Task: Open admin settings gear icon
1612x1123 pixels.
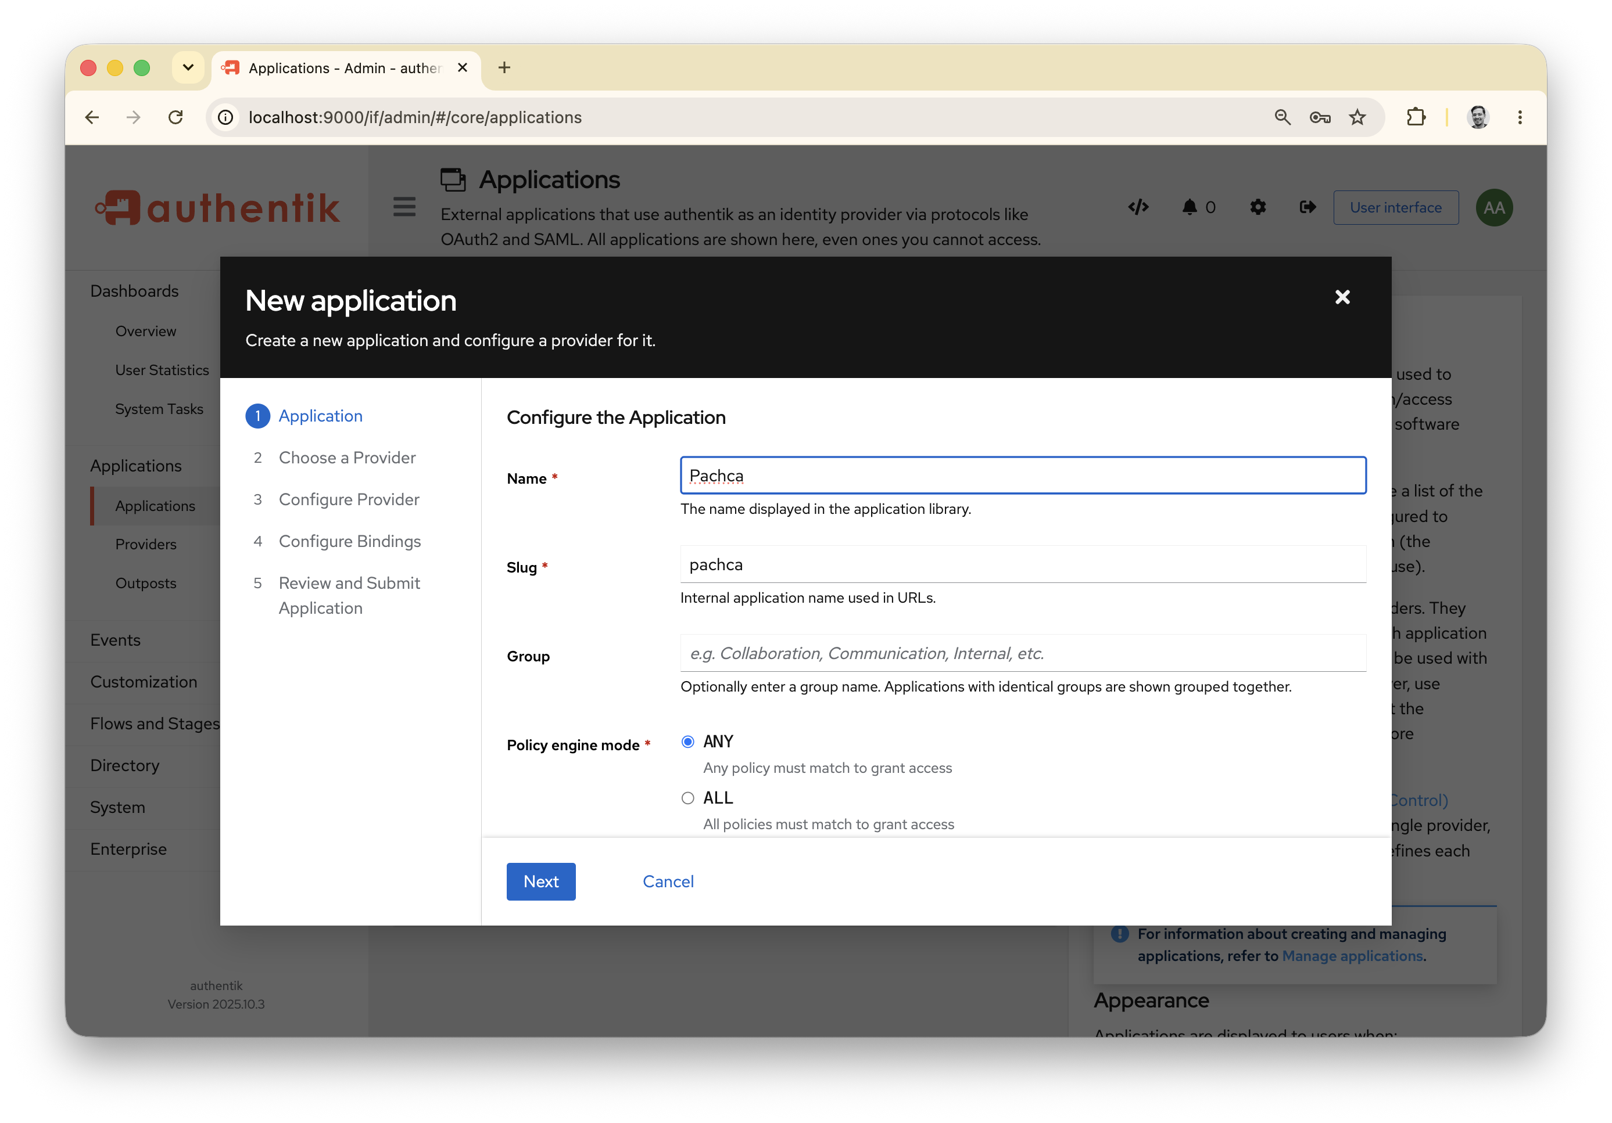Action: [1258, 207]
